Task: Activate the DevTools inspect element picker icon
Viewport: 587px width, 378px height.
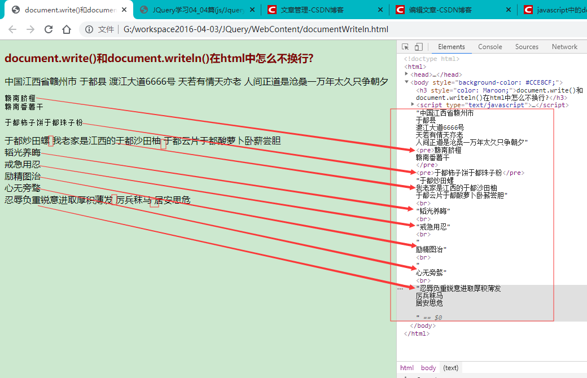Action: [405, 47]
